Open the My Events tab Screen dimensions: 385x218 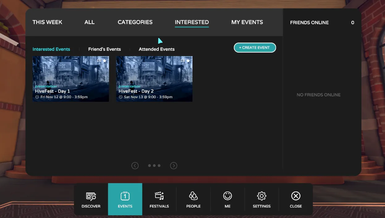[x=247, y=22]
